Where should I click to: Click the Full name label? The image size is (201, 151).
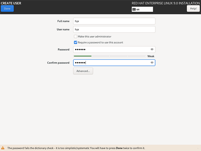(x=63, y=21)
